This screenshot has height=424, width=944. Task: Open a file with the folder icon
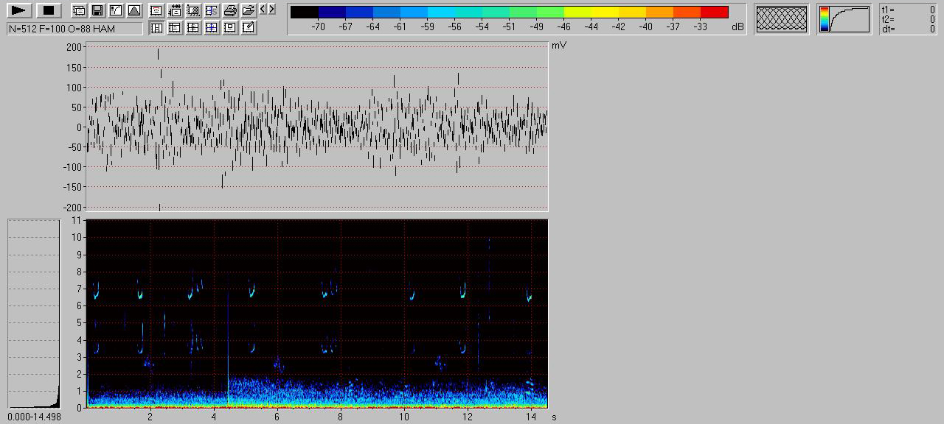tap(249, 10)
